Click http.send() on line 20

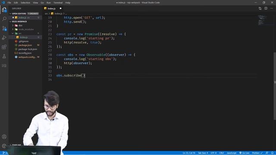[x=75, y=22]
